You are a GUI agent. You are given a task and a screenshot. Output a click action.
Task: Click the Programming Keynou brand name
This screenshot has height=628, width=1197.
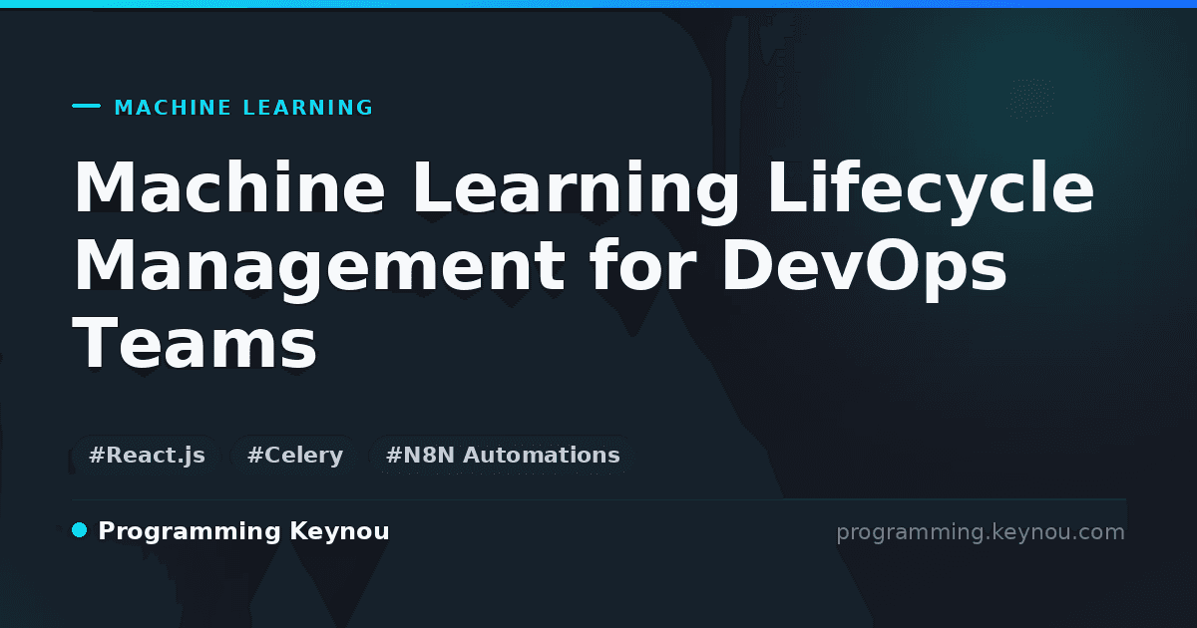pos(243,531)
